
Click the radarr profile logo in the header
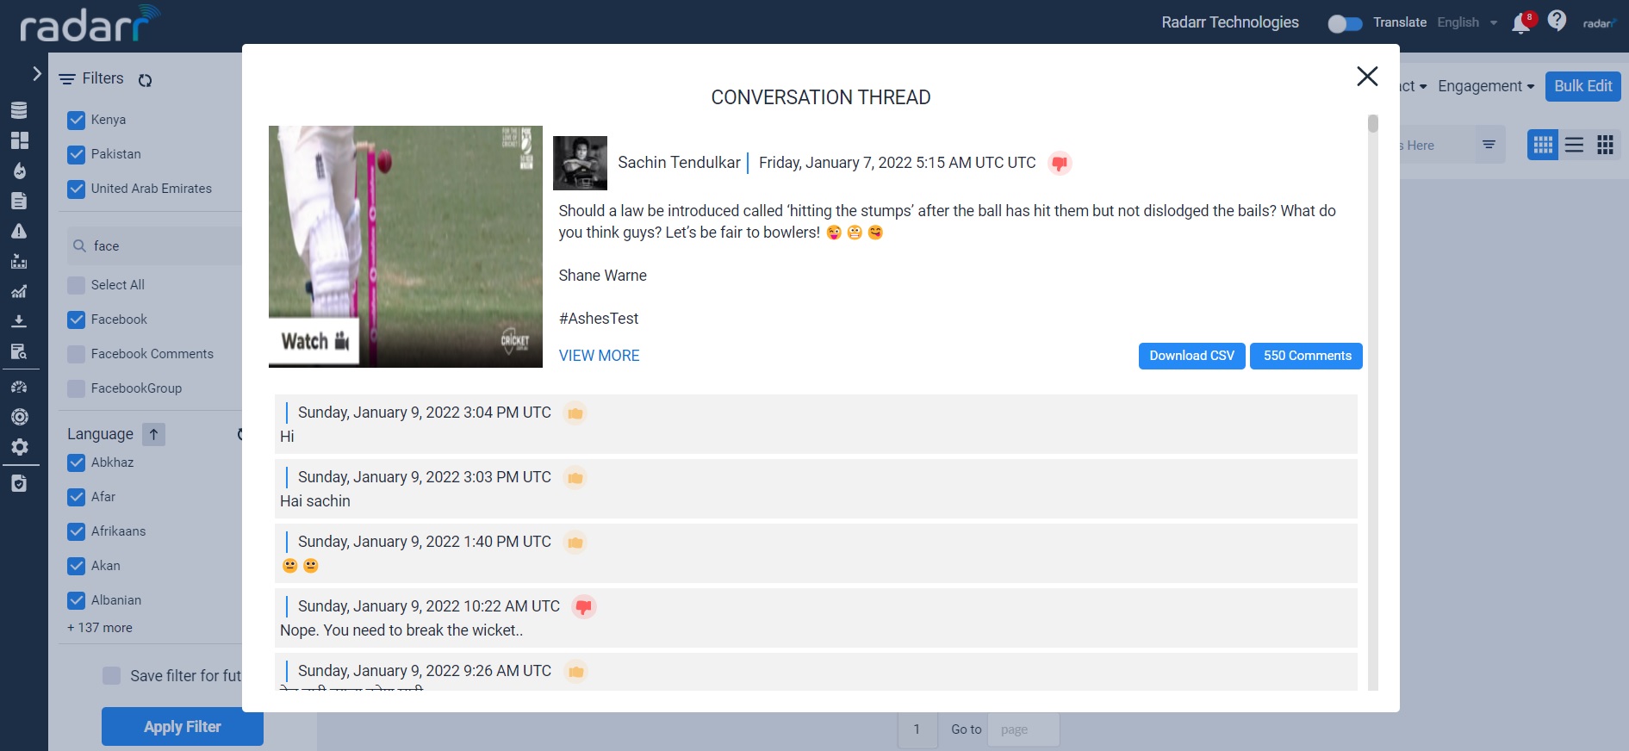[x=1599, y=23]
